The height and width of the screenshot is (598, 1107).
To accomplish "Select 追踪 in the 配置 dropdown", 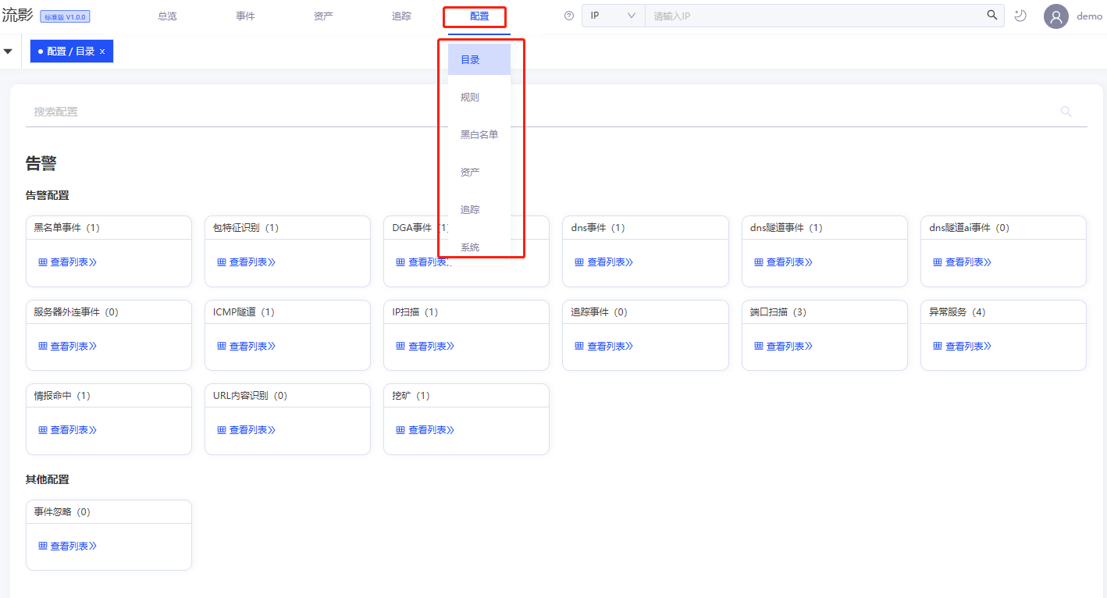I will pos(479,209).
